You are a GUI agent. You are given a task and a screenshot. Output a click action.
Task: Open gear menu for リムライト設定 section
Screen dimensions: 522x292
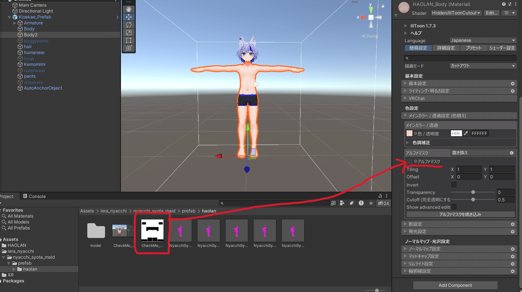[x=512, y=264]
